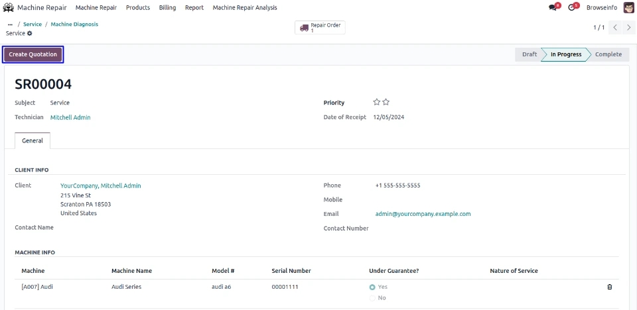Image resolution: width=637 pixels, height=310 pixels.
Task: Open the Service gear settings icon
Action: click(x=29, y=33)
